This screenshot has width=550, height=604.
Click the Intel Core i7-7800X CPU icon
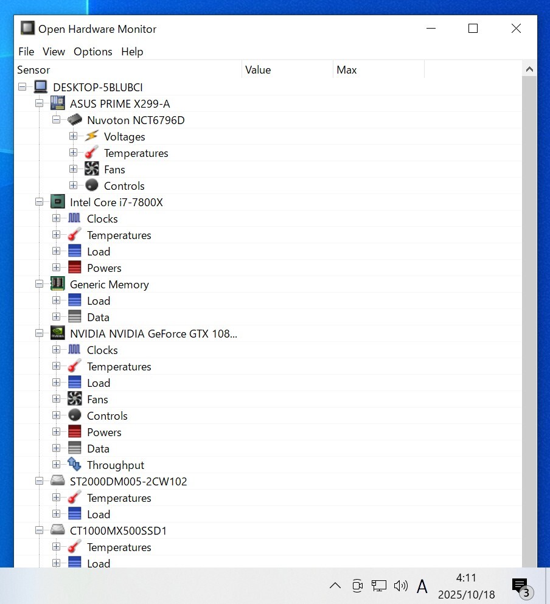(x=57, y=202)
